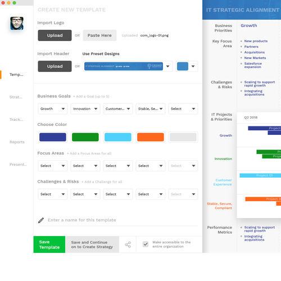The width and height of the screenshot is (281, 281).
Task: Click + Add a Goal link
Action: point(91,97)
